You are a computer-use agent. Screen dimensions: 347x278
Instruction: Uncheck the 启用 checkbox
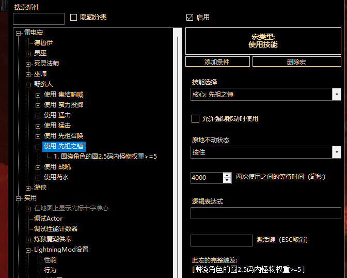(190, 17)
